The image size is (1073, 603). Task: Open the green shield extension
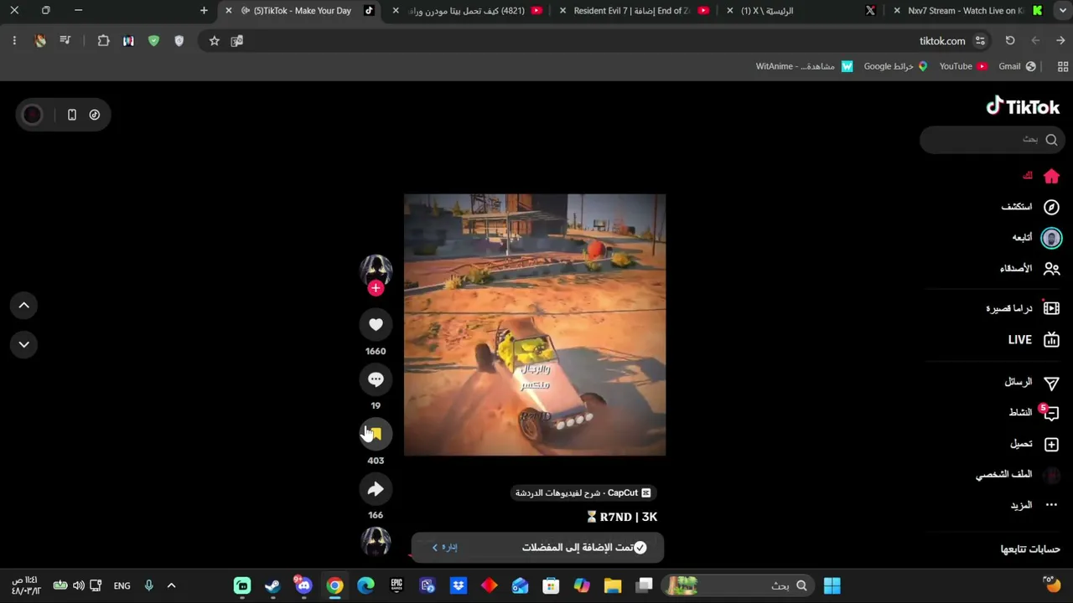click(153, 41)
